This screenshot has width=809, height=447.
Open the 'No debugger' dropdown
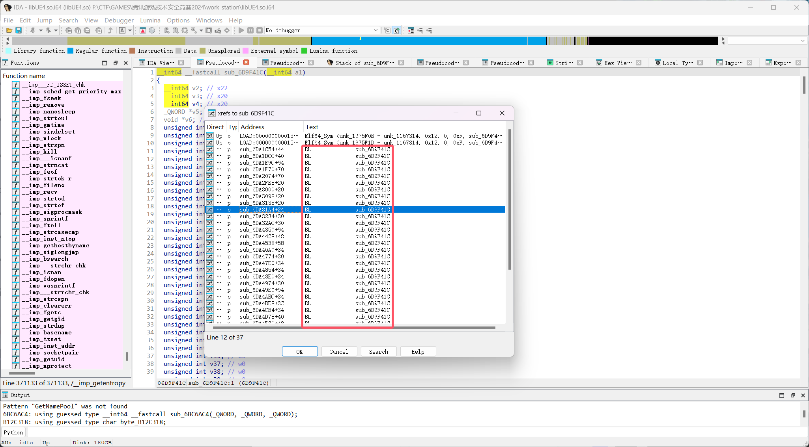point(376,30)
